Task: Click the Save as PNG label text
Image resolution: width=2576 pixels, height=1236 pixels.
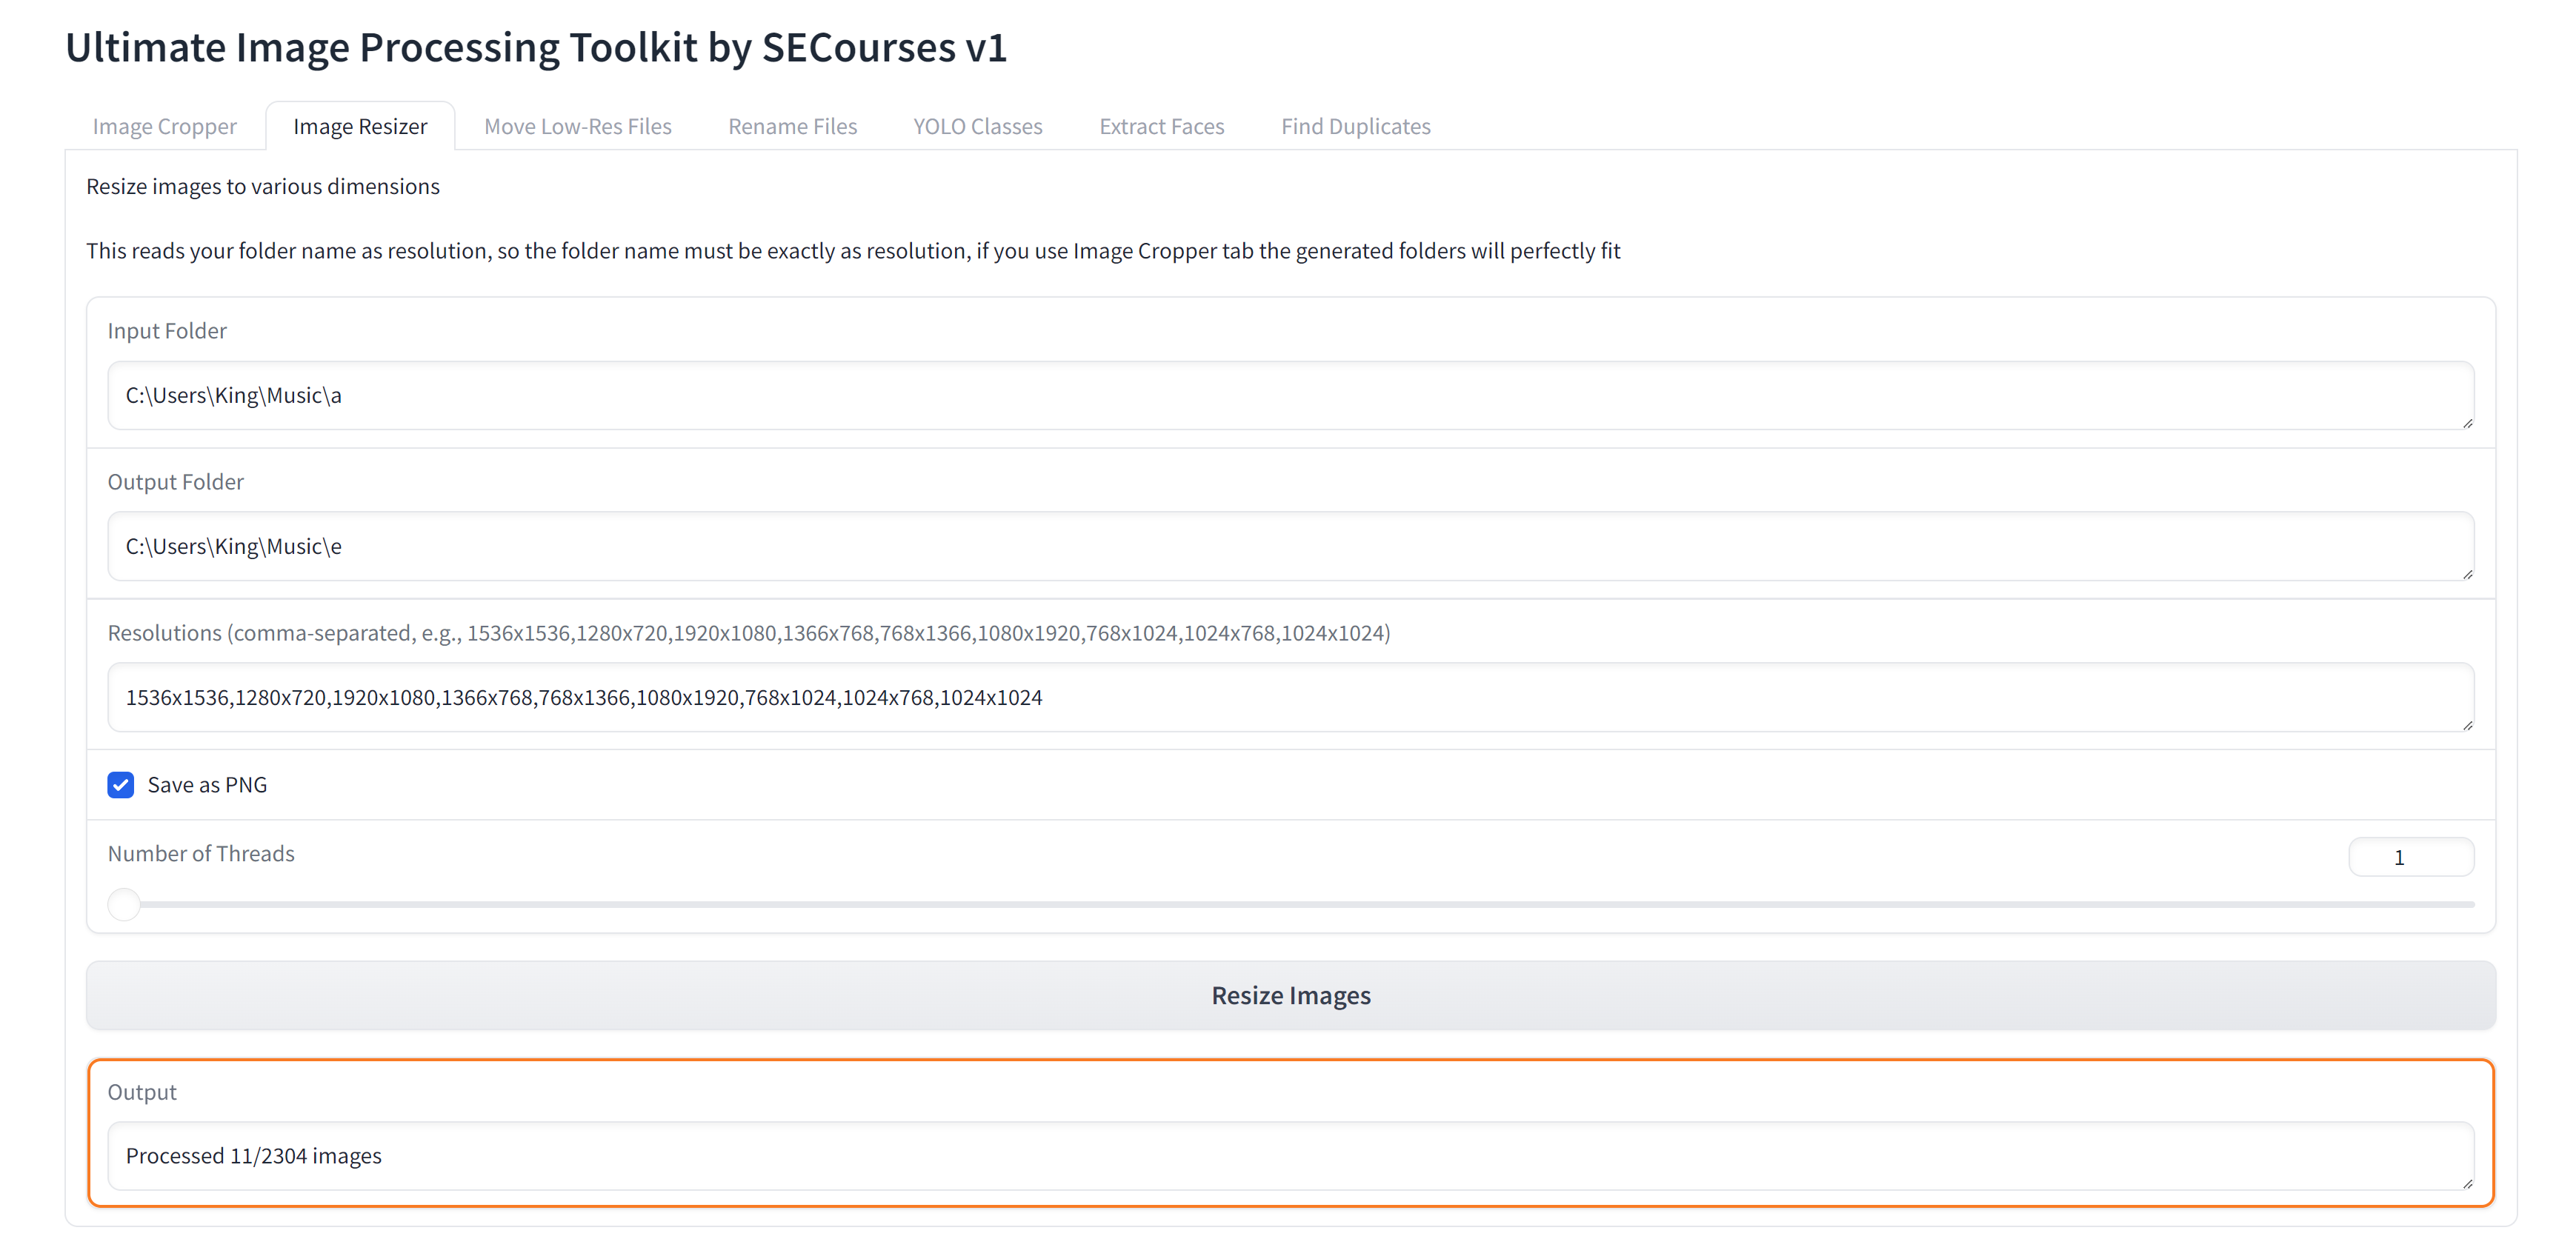Action: click(207, 785)
